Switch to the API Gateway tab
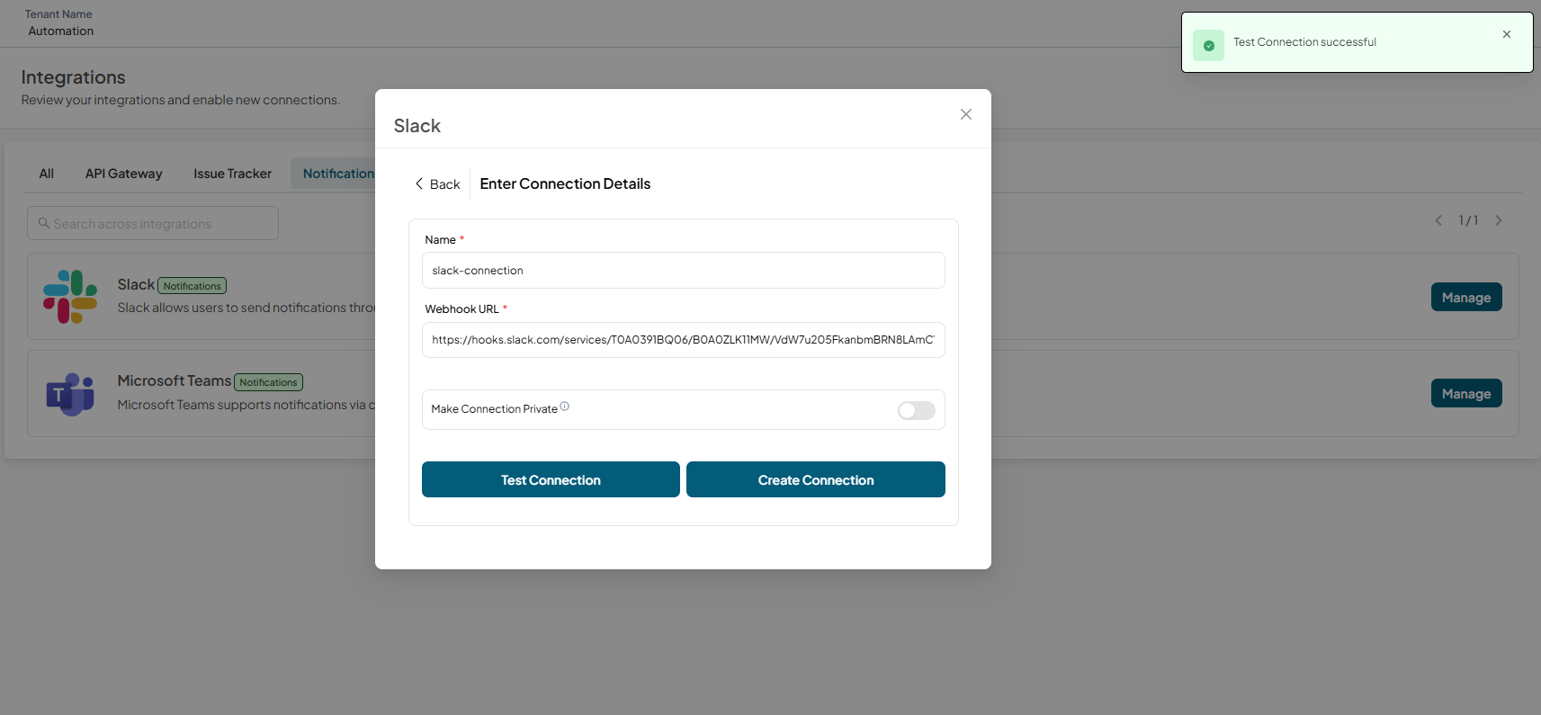The width and height of the screenshot is (1541, 715). [124, 174]
